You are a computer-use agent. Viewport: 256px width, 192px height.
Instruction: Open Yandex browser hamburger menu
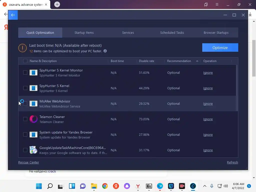pyautogui.click(x=217, y=4)
